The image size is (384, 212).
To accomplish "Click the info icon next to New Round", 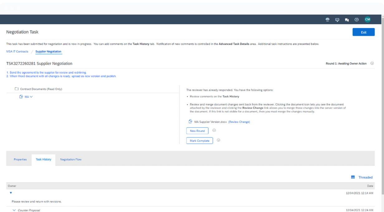I will point(214,131).
